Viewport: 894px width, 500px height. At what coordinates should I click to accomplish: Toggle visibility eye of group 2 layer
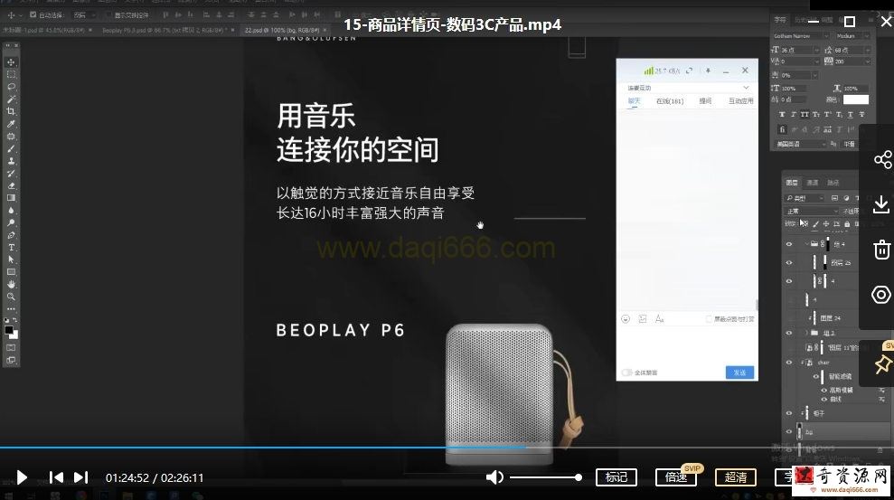pos(789,333)
